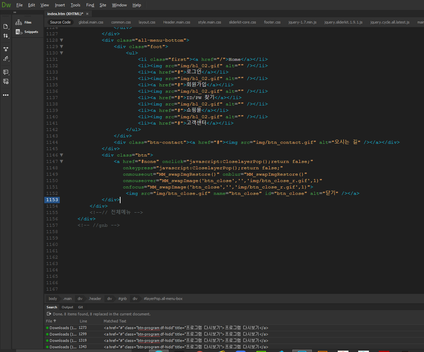Open the three-dots Customize Toolbar icon
This screenshot has width=424, height=352.
6,95
